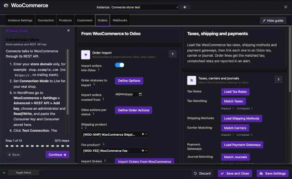
Task: Click the Order import cart icon
Action: click(x=86, y=55)
